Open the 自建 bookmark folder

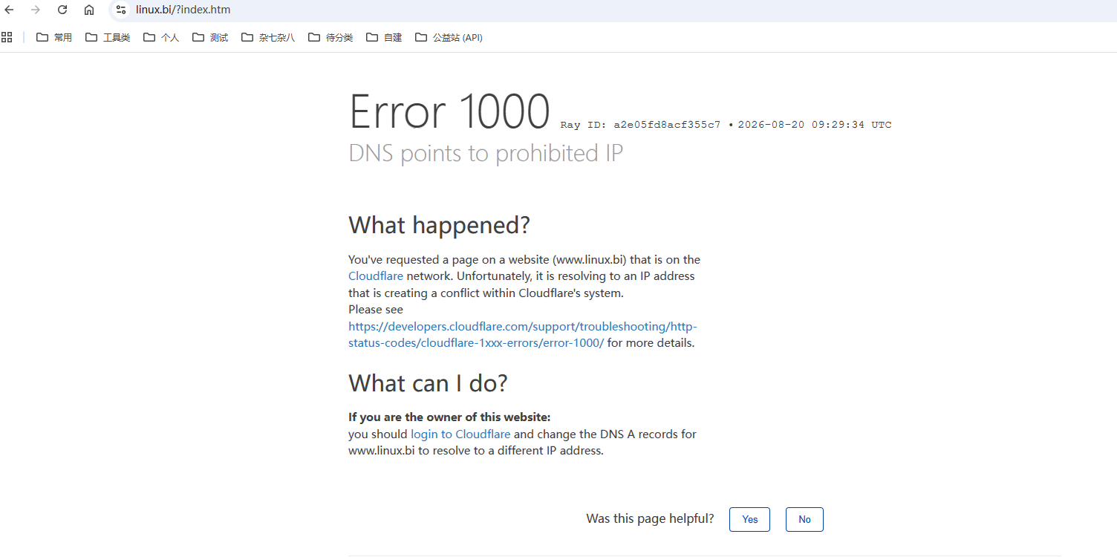click(x=384, y=37)
